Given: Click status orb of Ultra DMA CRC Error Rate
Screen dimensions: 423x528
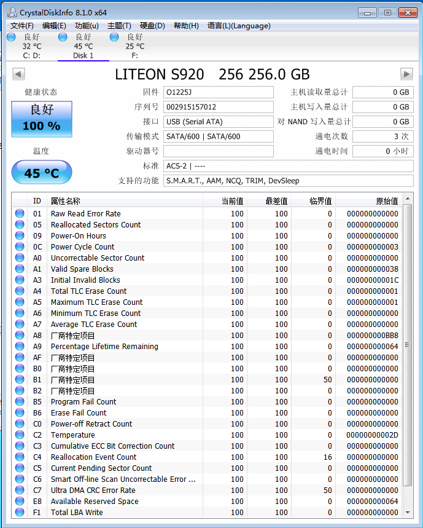Looking at the screenshot, I should (x=20, y=491).
